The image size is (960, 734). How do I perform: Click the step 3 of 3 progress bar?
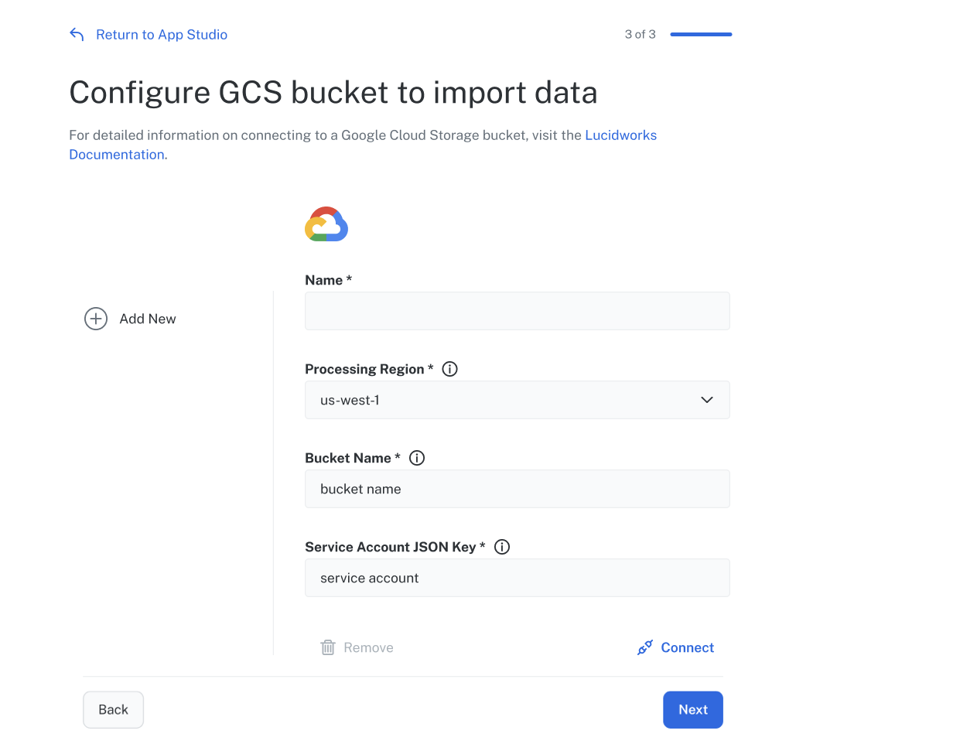point(700,34)
